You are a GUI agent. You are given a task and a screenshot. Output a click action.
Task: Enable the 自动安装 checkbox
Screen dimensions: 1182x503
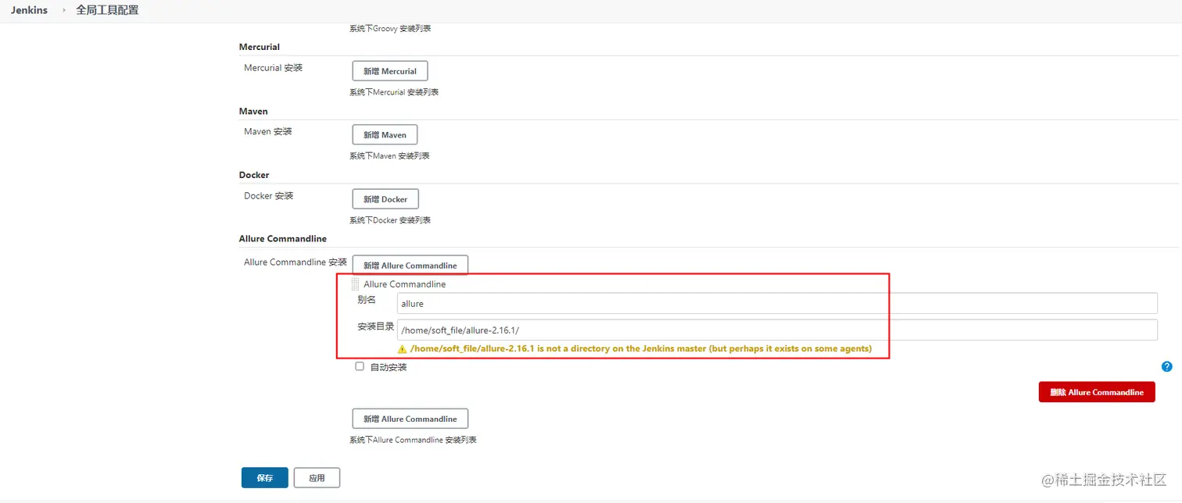360,366
